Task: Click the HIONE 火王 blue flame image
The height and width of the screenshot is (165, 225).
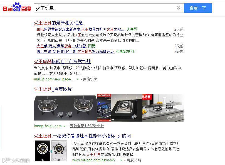Action: (x=104, y=108)
